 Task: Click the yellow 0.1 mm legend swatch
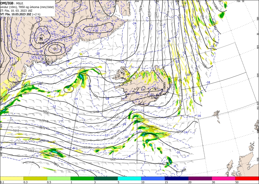(x=12, y=178)
